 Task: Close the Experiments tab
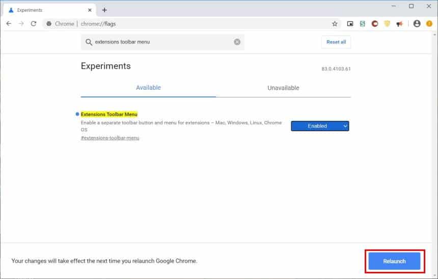[90, 10]
